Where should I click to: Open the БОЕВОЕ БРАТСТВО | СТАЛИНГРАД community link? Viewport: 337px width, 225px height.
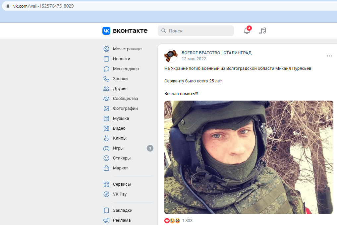point(216,53)
